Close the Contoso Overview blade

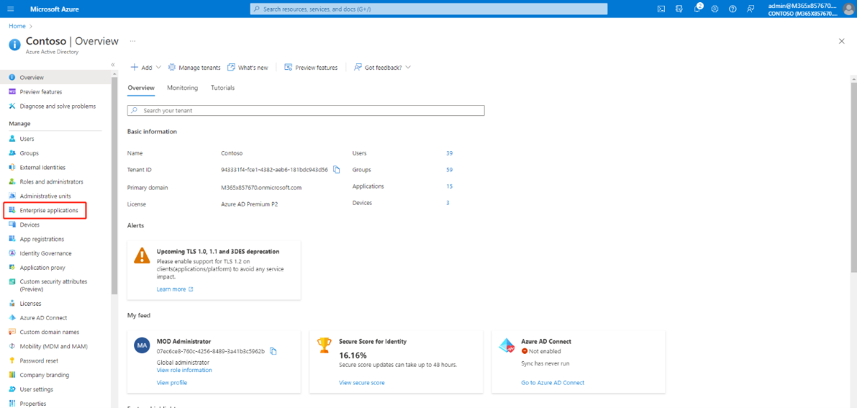coord(841,41)
